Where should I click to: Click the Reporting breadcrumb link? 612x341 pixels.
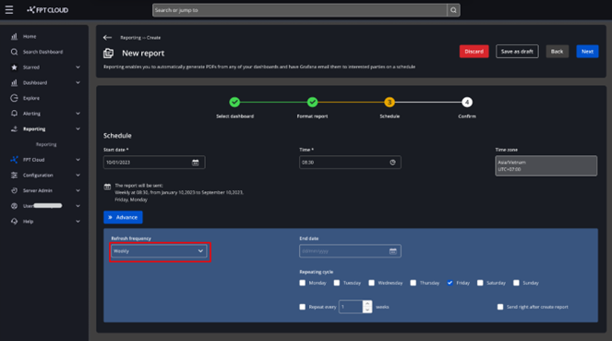(x=130, y=38)
